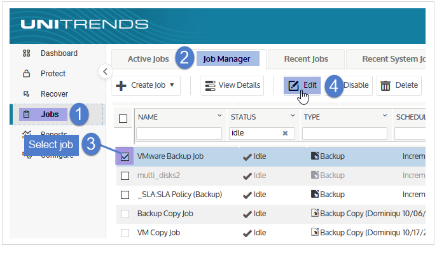Screen dimensions: 444x255
Task: Open the STATUS column dropdown chevron
Action: point(293,116)
